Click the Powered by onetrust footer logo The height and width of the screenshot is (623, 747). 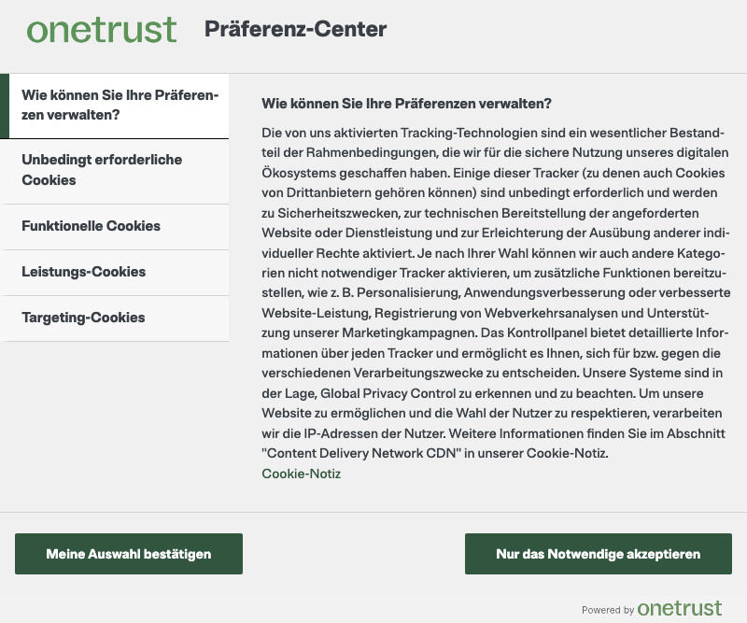(x=680, y=609)
